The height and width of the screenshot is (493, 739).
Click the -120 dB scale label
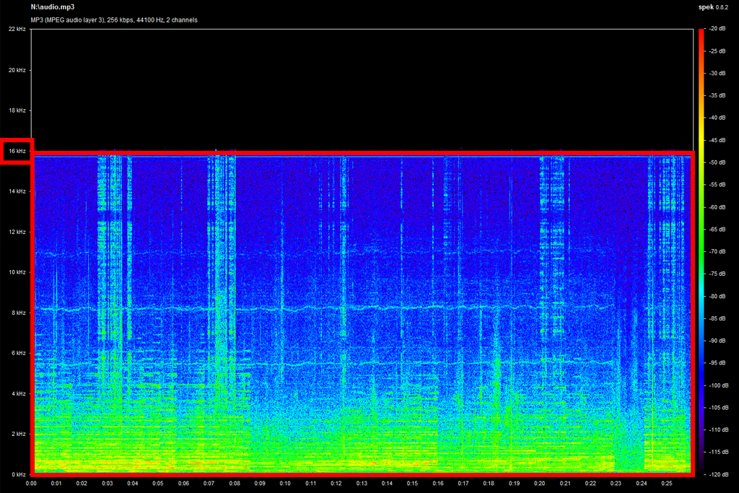pos(718,474)
